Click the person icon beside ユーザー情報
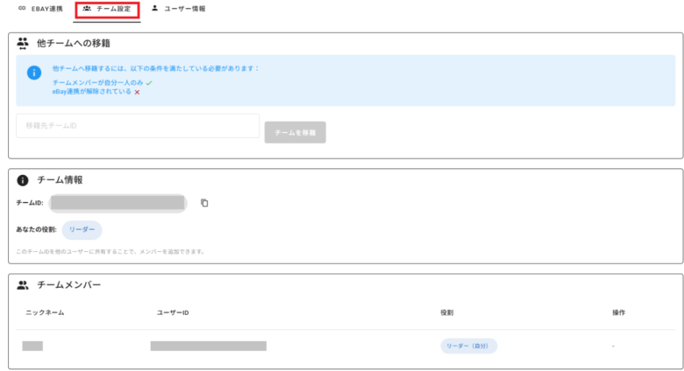The image size is (684, 371). [155, 9]
